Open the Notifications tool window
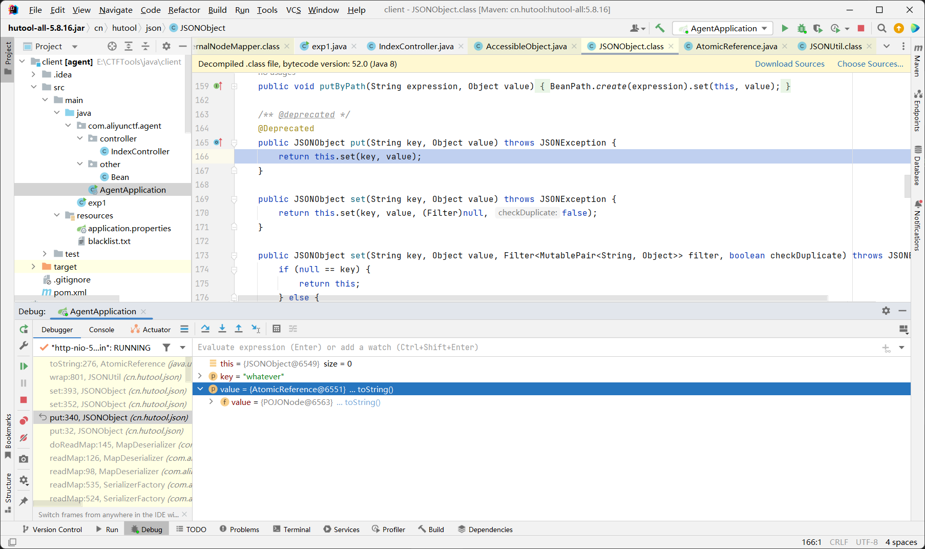Viewport: 925px width, 549px height. point(918,226)
